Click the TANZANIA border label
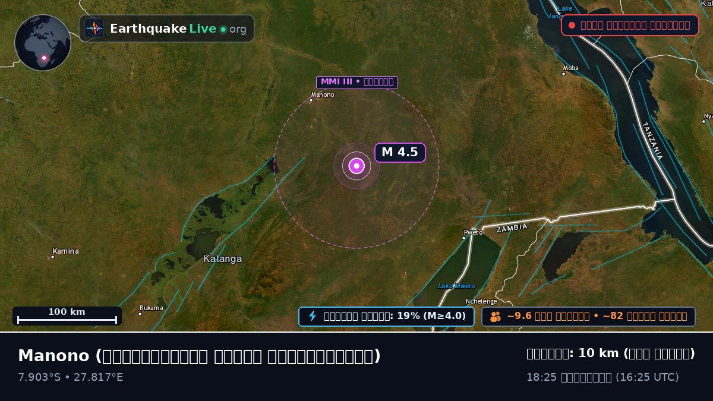This screenshot has width=713, height=401. (x=652, y=141)
